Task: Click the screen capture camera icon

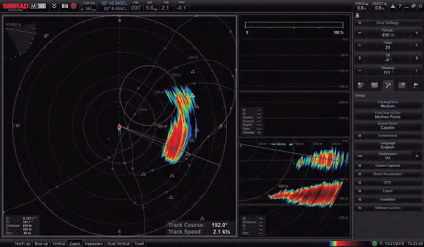Action: 65,6
